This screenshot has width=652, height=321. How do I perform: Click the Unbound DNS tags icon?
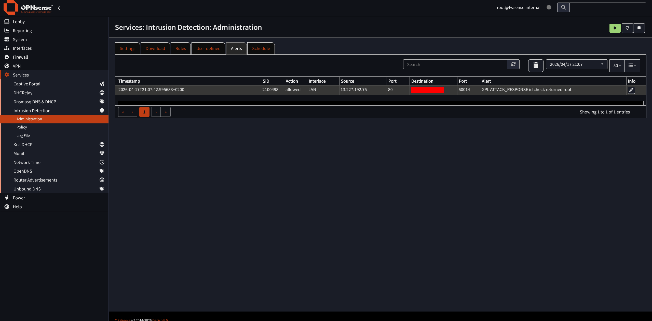[102, 189]
